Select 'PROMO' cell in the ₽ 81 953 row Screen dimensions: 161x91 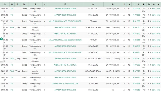(x=93, y=21)
